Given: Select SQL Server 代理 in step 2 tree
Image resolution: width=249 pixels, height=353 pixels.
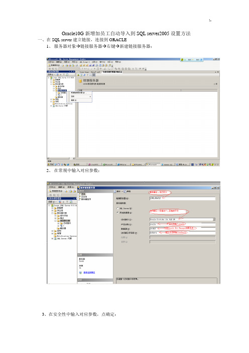Looking at the screenshot, I should 63,238.
